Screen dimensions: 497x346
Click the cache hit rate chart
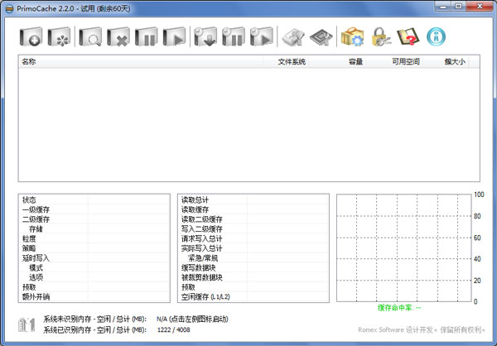pyautogui.click(x=404, y=248)
